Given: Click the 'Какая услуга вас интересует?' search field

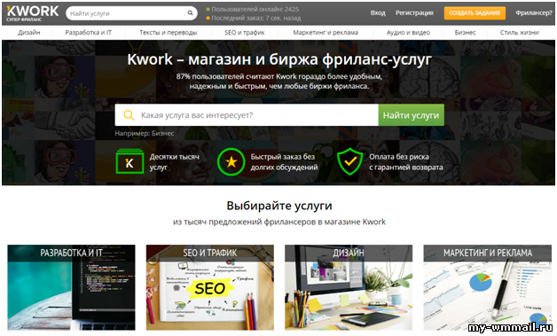Looking at the screenshot, I should pyautogui.click(x=247, y=115).
